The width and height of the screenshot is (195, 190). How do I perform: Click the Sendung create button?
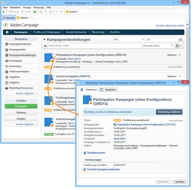coord(21,112)
